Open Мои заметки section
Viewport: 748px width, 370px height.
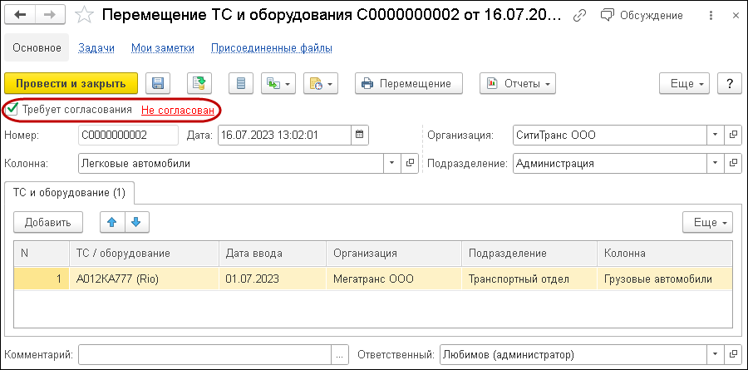pos(163,48)
